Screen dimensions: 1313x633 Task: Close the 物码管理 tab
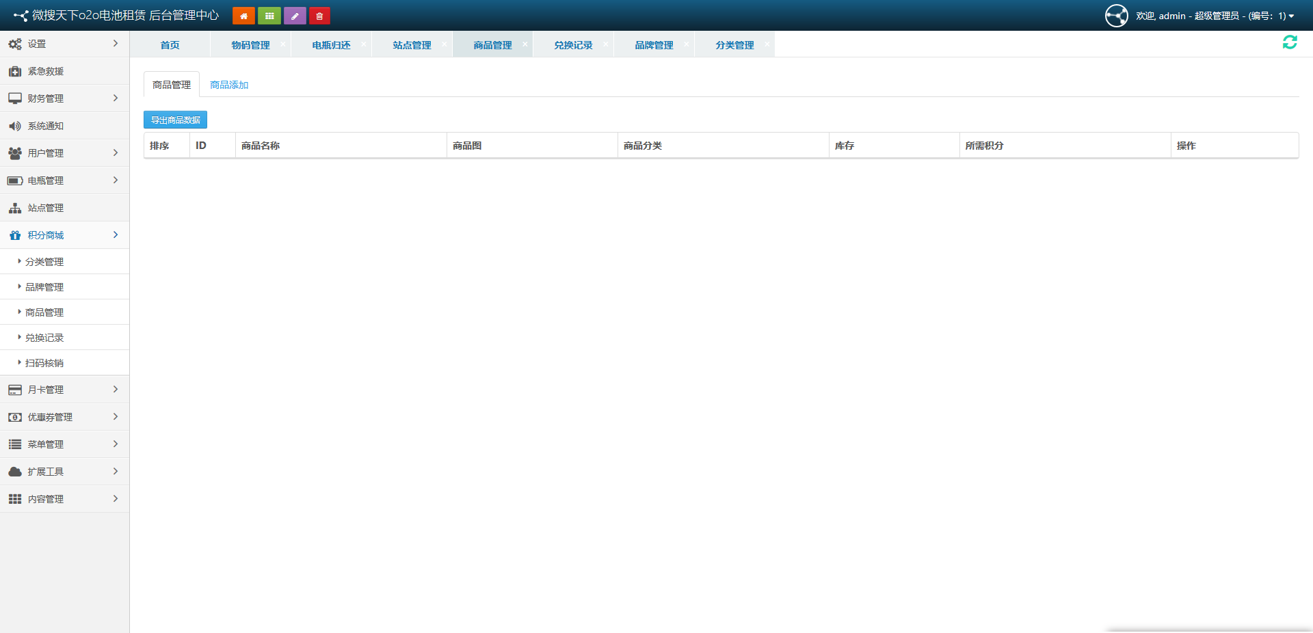[x=283, y=44]
